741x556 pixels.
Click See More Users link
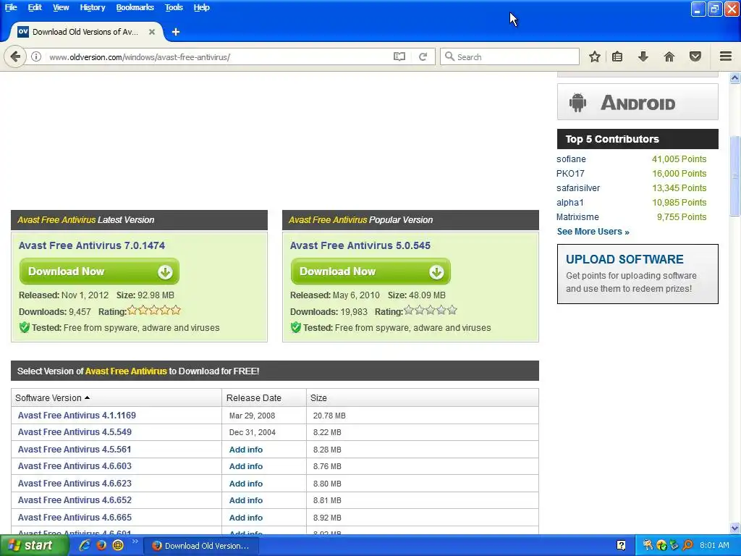pos(593,232)
